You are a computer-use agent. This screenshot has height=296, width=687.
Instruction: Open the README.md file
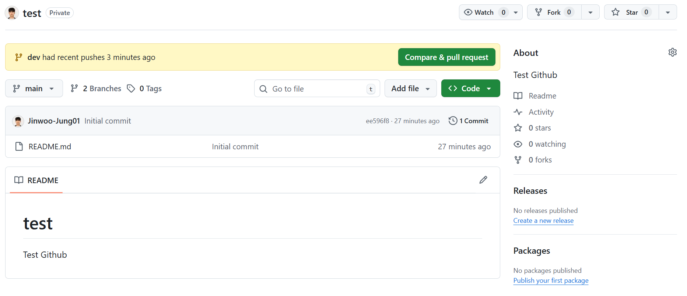(50, 146)
